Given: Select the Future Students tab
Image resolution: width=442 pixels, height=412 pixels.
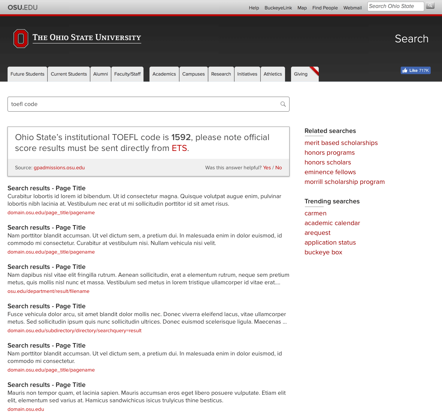Looking at the screenshot, I should 27,74.
